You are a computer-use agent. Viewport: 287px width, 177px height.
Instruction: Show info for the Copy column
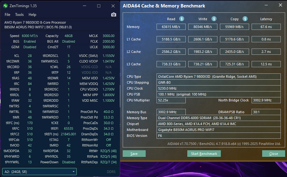point(245,19)
